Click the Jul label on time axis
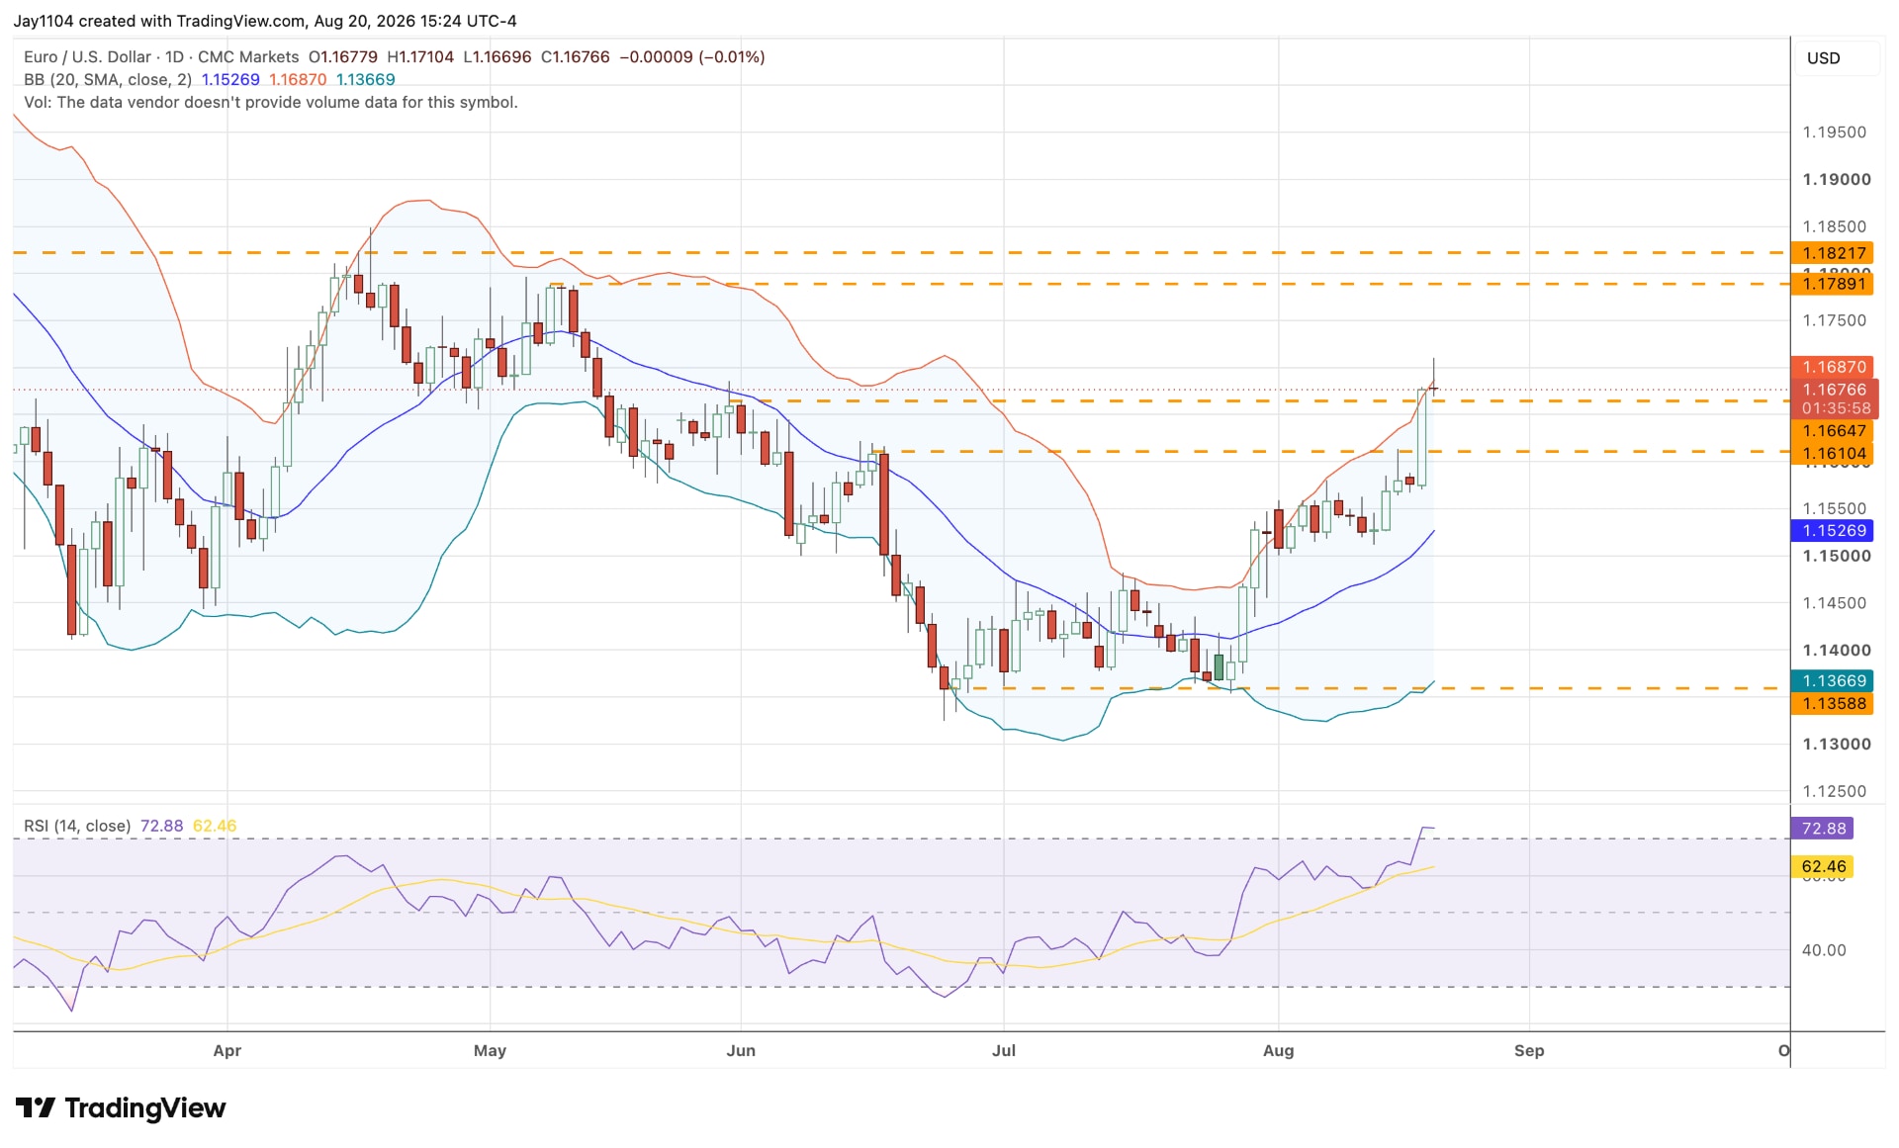Viewport: 1899px width, 1148px height. click(1004, 1050)
